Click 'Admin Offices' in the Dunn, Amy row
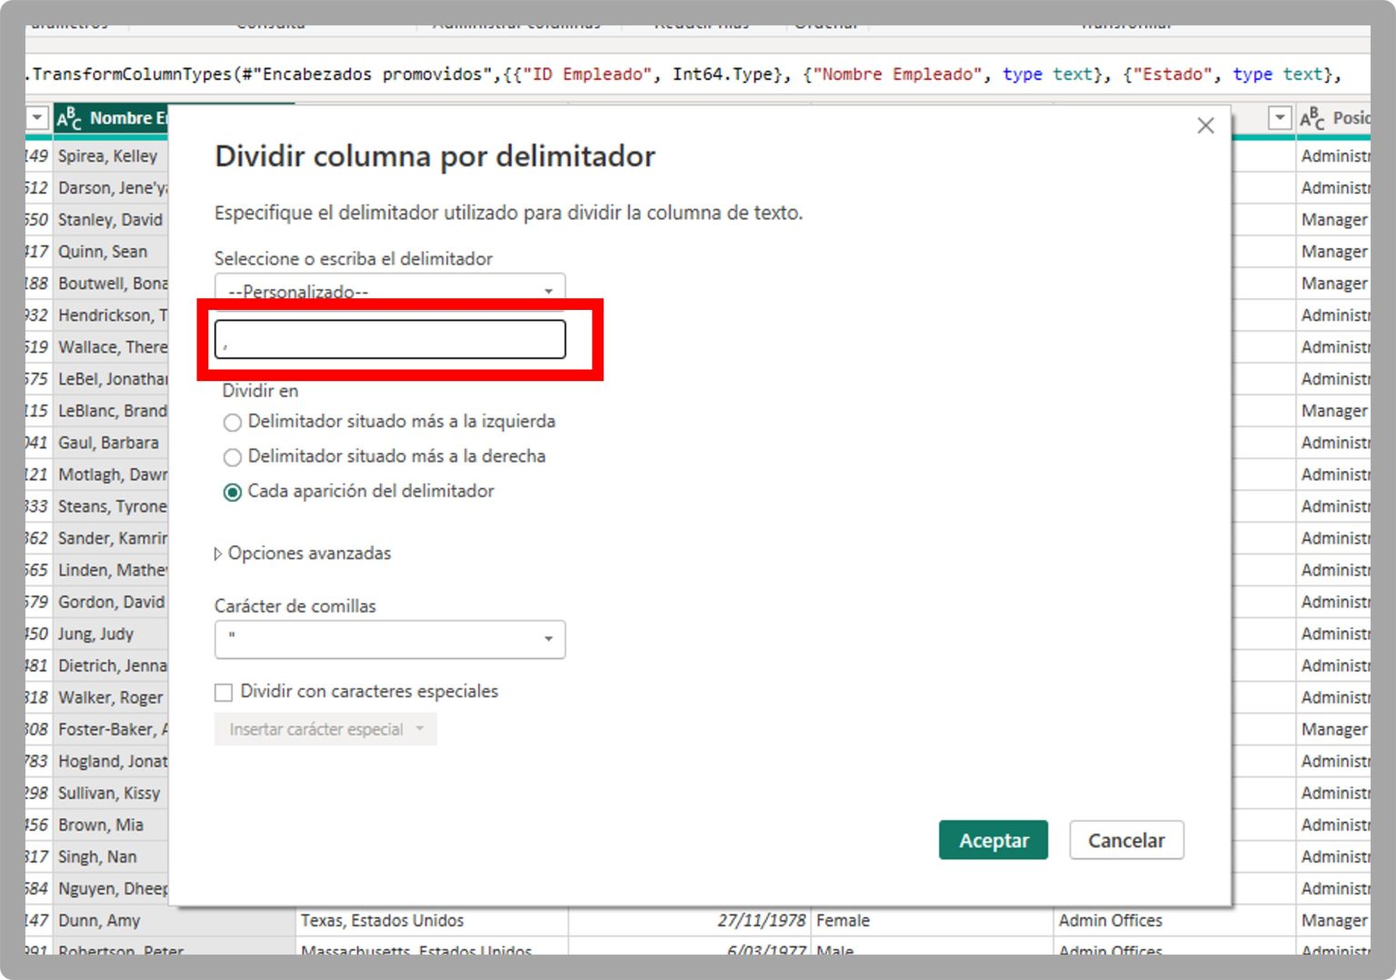This screenshot has height=980, width=1396. point(1174,921)
